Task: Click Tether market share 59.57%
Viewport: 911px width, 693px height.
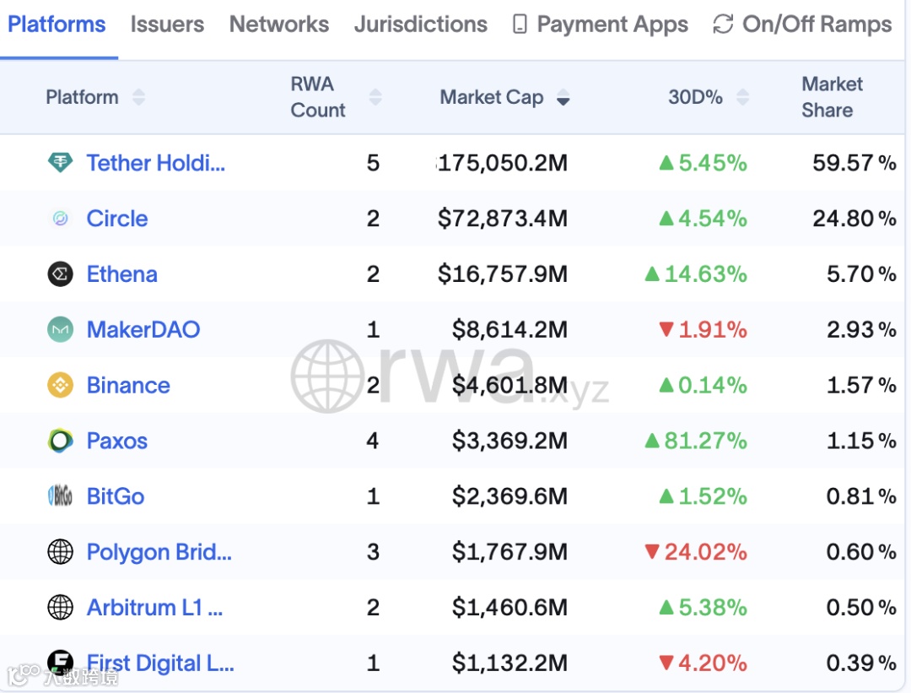Action: point(854,163)
